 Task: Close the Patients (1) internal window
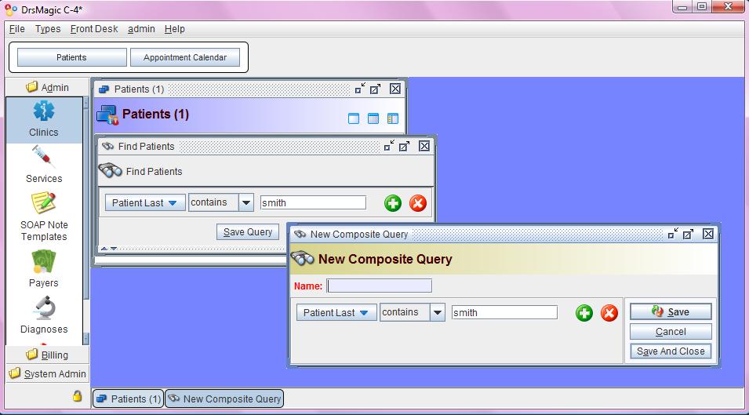click(x=395, y=89)
